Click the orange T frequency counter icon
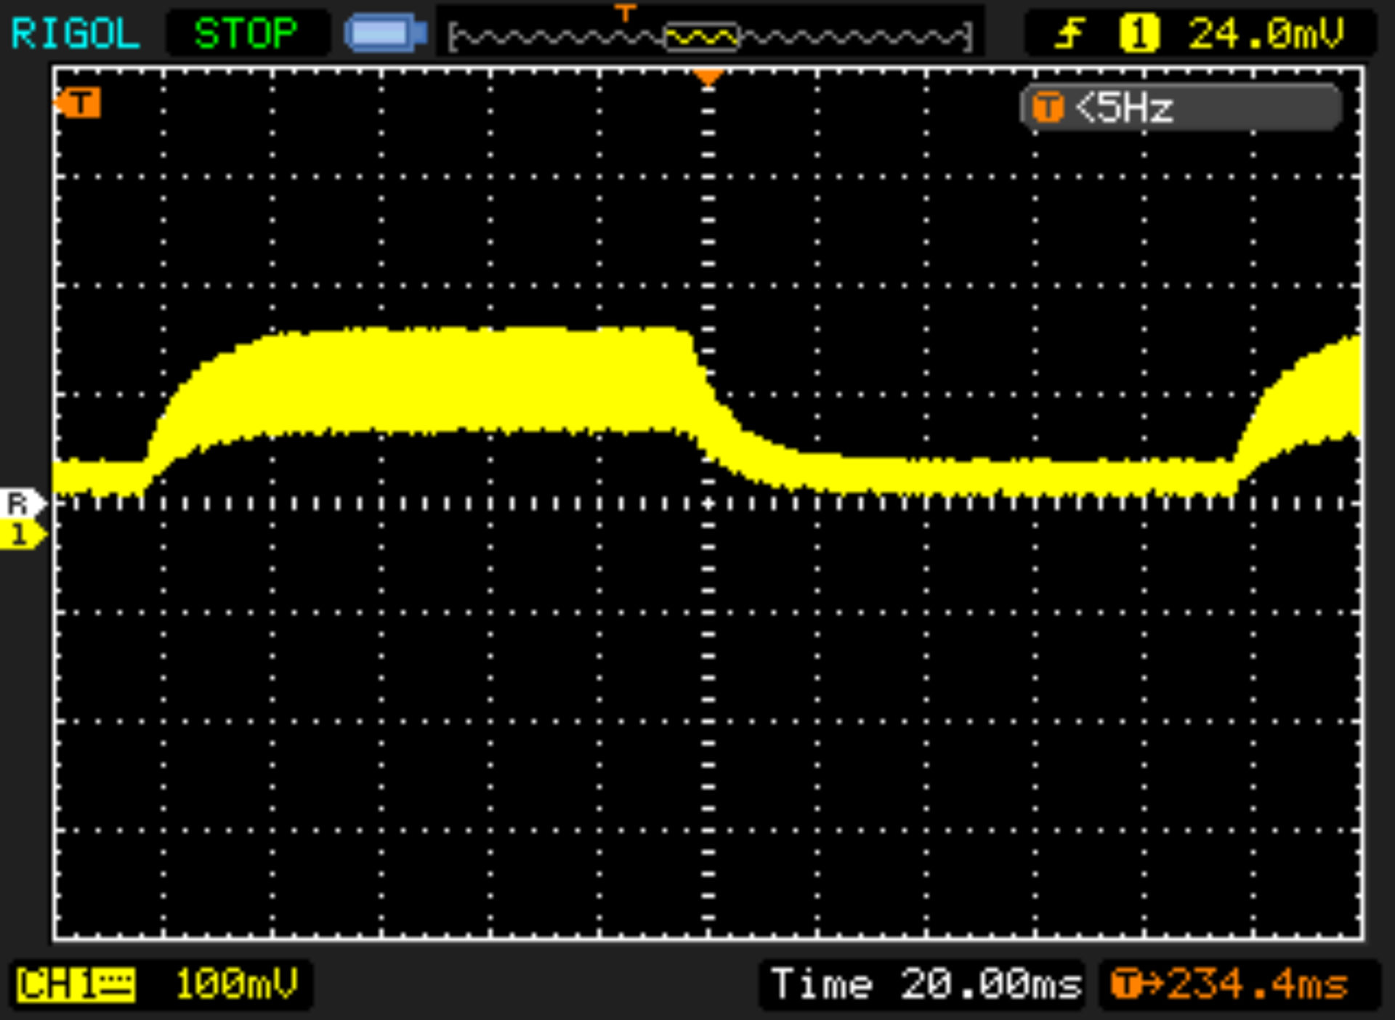1395x1020 pixels. tap(1048, 108)
